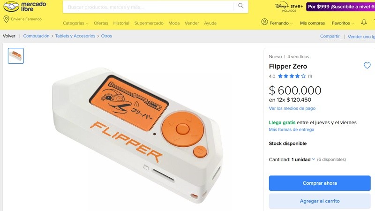Add Flipper Zero to favorites heart
The image size is (375, 211).
pos(367,66)
